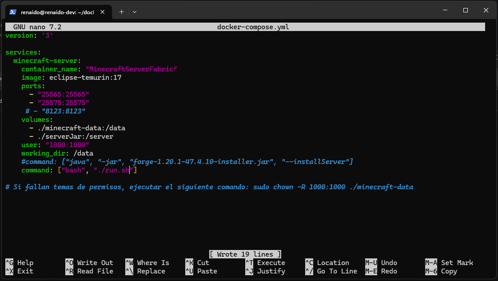The width and height of the screenshot is (498, 281).
Task: Click the commented "8123:8123" port line
Action: [x=55, y=111]
